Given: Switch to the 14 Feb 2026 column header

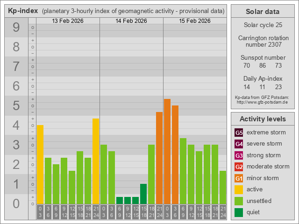Looking at the screenshot, I should 131,21.
